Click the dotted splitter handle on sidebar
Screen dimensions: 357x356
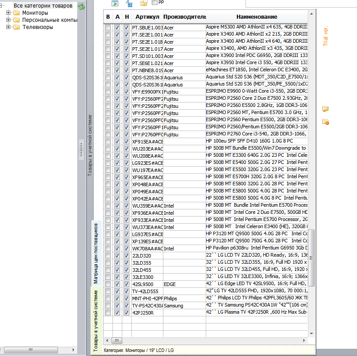(x=81, y=150)
